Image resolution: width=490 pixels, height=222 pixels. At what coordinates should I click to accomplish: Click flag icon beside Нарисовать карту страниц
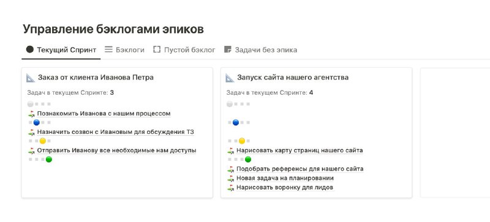(x=231, y=151)
